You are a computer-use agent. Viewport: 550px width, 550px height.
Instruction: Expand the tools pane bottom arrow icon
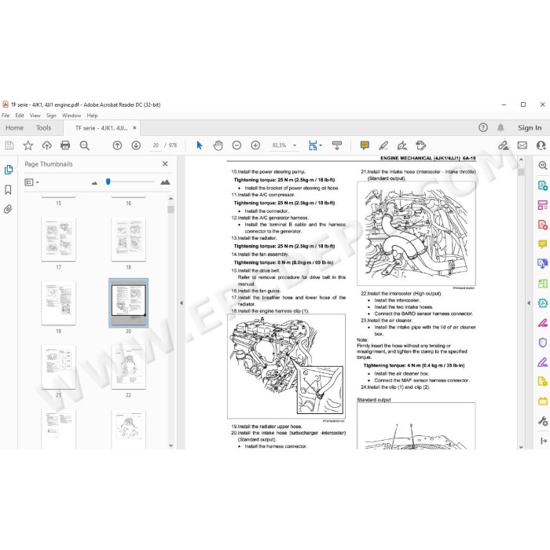(544, 441)
